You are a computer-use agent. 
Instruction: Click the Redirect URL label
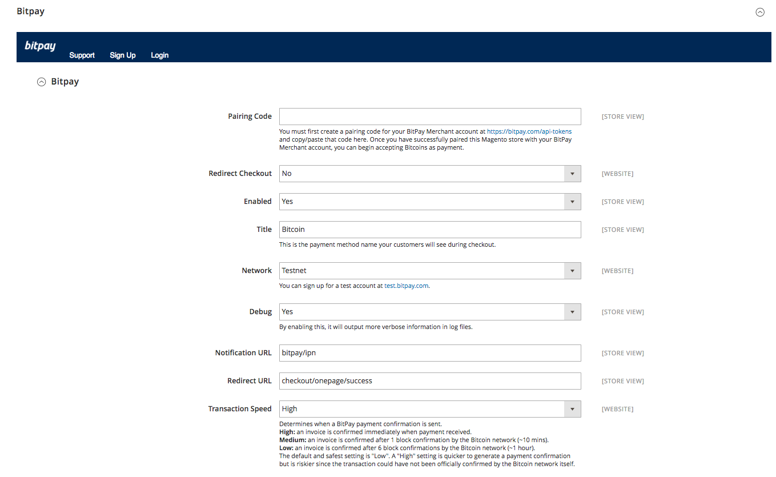250,381
